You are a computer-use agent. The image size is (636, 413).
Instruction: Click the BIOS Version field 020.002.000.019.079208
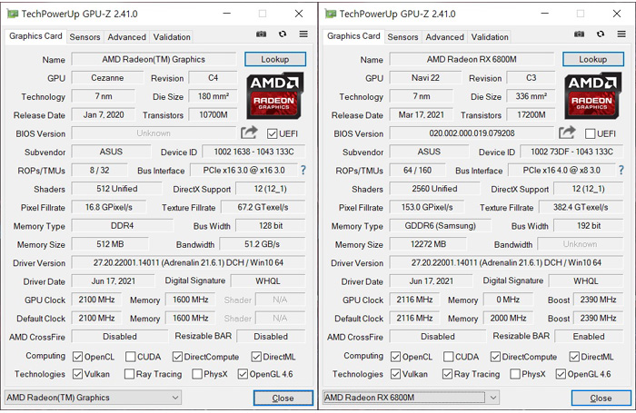472,133
